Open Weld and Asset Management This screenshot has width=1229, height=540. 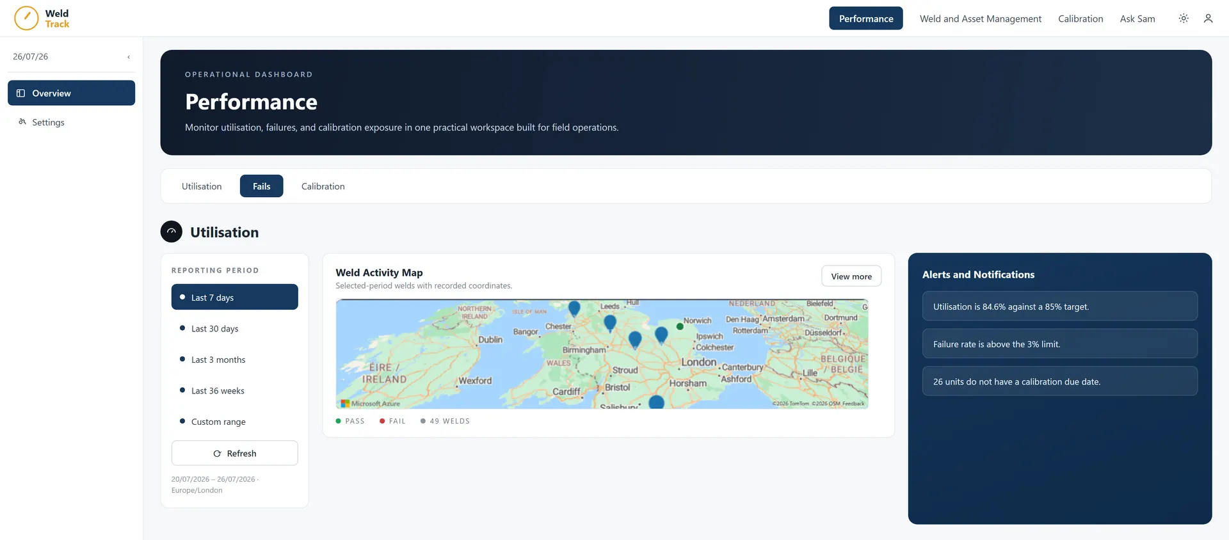(x=980, y=19)
